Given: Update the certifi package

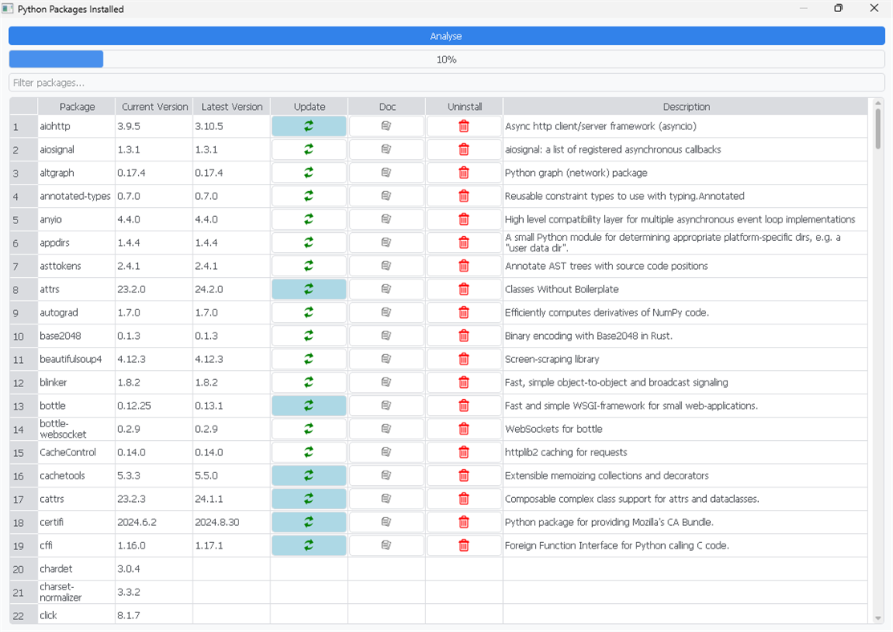Looking at the screenshot, I should pos(309,522).
